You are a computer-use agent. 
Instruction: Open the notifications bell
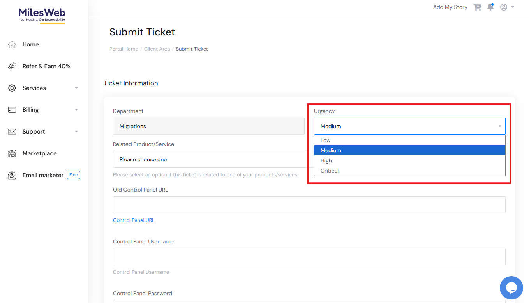(490, 7)
